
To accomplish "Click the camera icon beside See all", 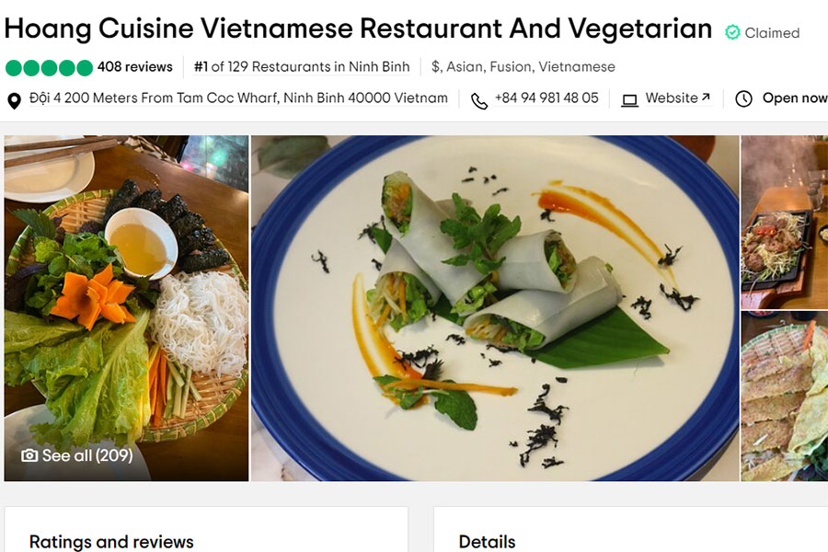I will click(x=29, y=455).
